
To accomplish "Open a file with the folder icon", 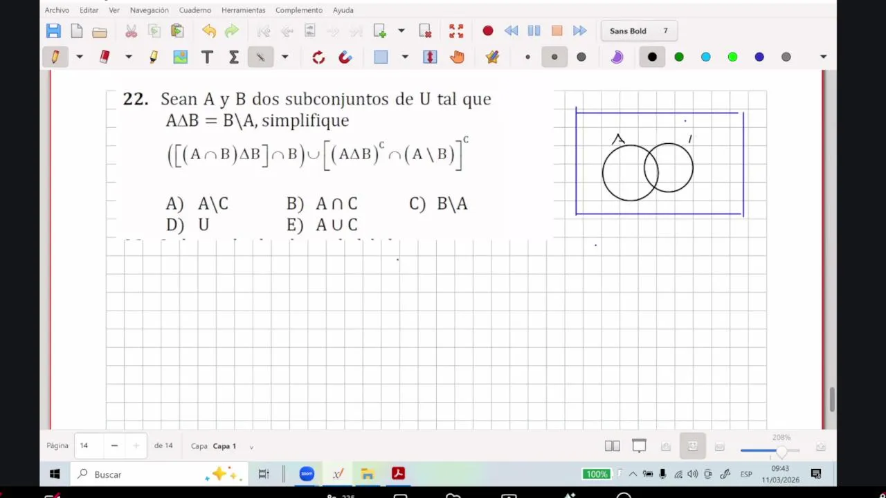I will coord(100,31).
